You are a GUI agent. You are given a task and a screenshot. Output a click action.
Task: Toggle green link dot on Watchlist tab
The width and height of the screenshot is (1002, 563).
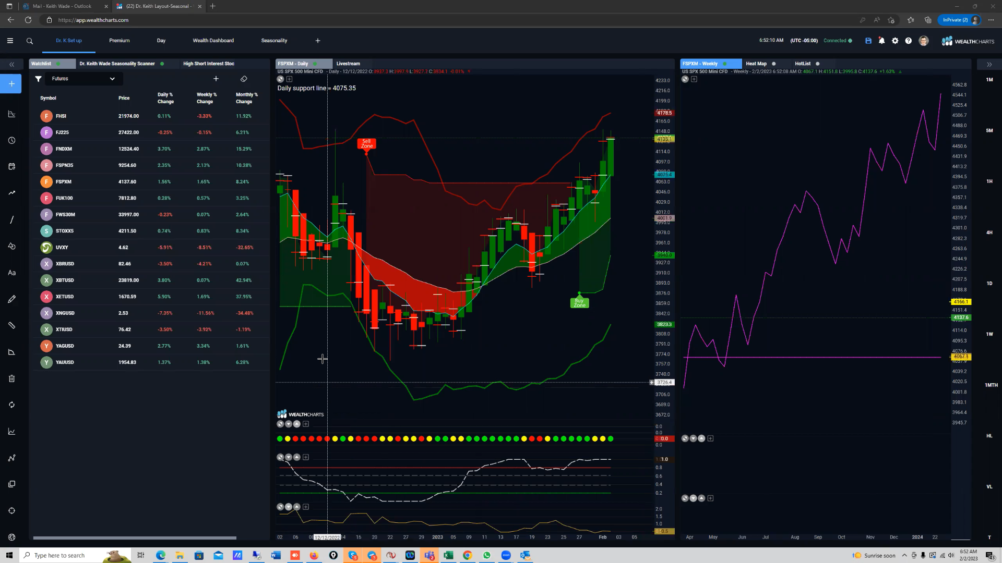(x=58, y=64)
